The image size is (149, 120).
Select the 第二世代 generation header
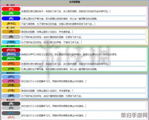click(x=11, y=28)
